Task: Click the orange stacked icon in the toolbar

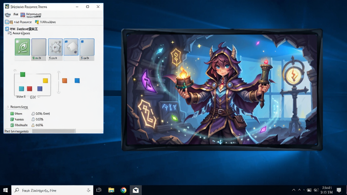Action: pos(11,22)
